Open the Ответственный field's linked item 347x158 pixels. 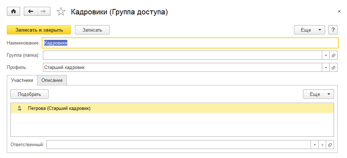point(329,145)
